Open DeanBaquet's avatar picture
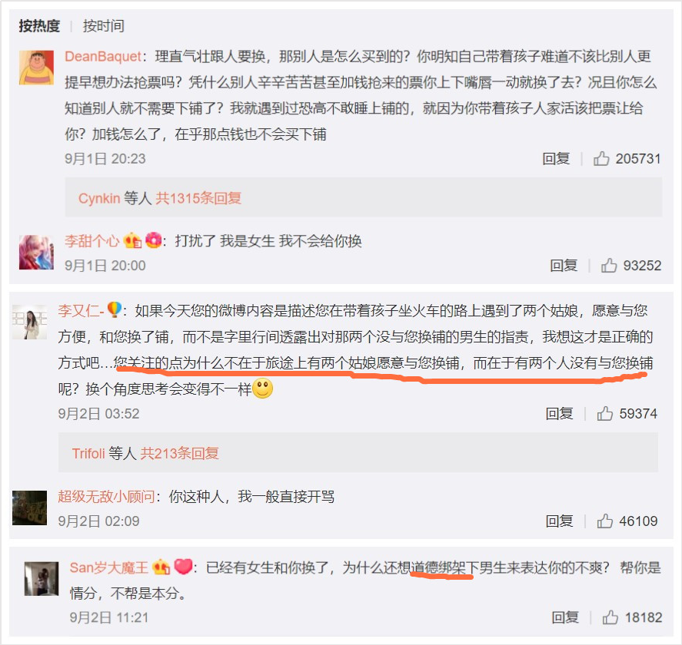The width and height of the screenshot is (682, 645). tap(37, 68)
